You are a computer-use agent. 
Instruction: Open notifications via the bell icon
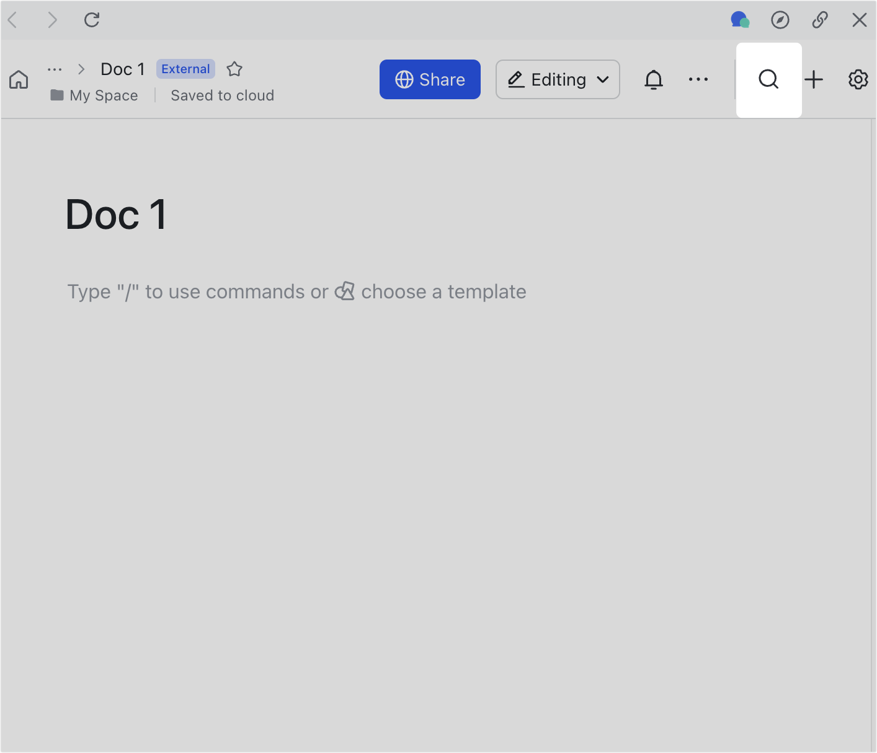pos(653,79)
